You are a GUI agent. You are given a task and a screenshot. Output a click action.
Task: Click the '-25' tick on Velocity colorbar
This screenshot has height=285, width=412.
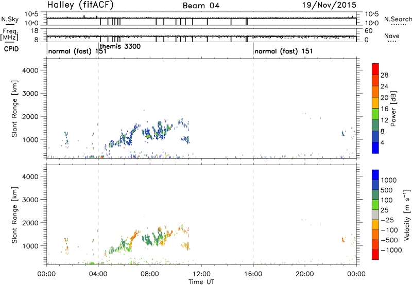(x=387, y=220)
